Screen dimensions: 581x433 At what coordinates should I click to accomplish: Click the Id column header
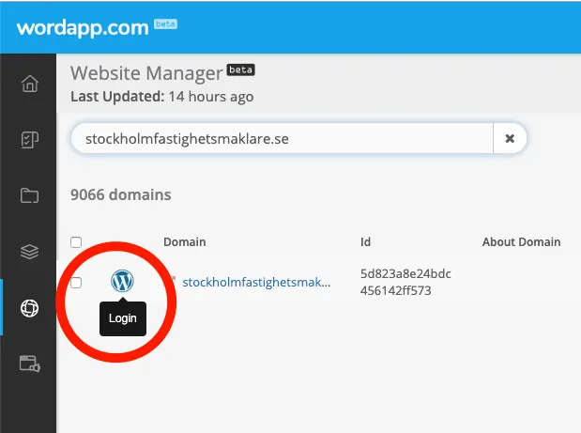click(x=365, y=241)
